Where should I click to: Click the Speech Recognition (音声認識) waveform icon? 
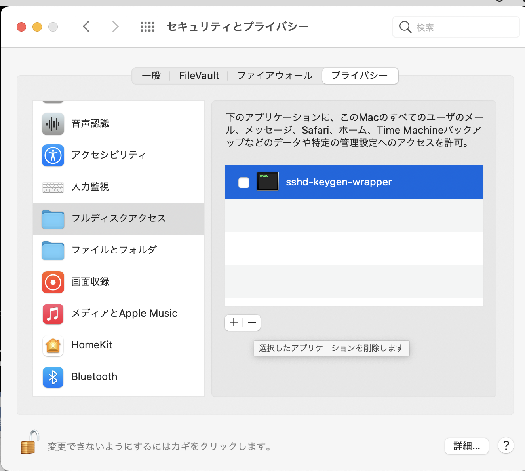[53, 124]
